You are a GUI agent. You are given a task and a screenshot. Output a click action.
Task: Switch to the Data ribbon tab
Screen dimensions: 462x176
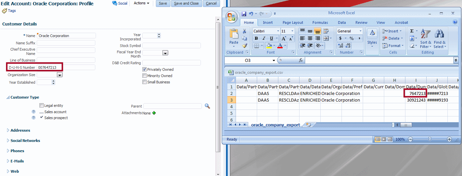click(x=342, y=22)
